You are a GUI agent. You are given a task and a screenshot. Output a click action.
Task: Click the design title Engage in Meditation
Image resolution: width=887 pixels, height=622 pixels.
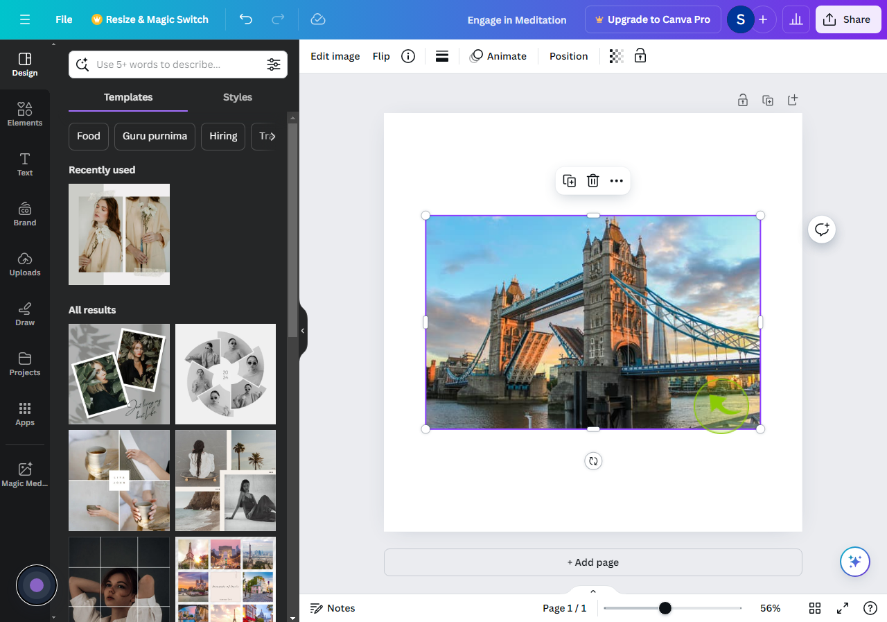(517, 19)
